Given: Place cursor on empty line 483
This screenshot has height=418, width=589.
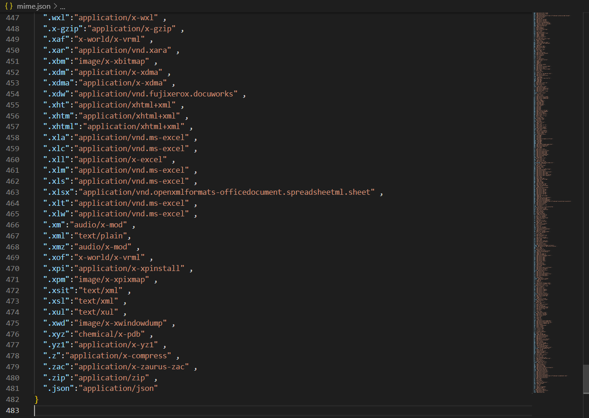Looking at the screenshot, I should click(184, 410).
